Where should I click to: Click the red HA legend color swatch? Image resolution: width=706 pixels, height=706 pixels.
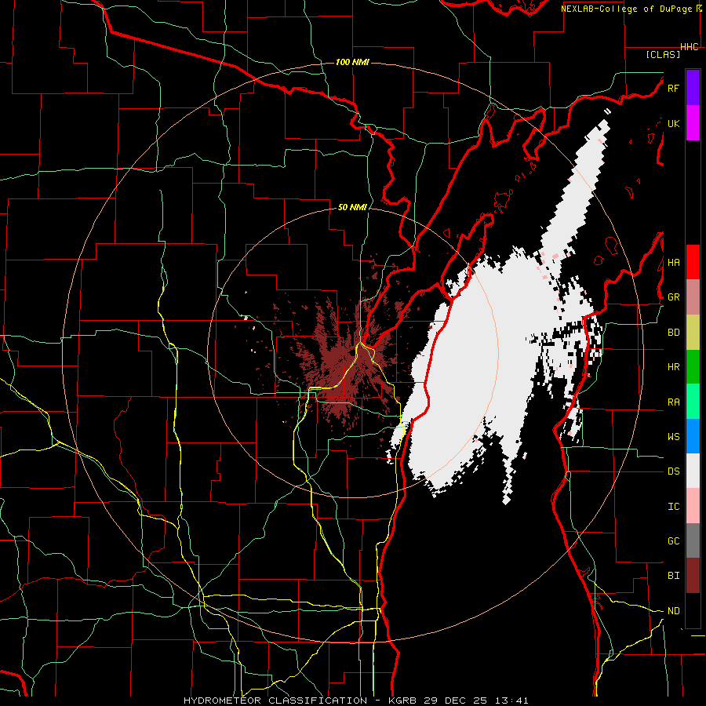693,262
